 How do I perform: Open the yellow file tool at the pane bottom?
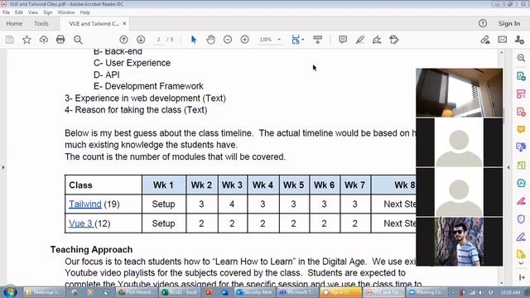[521, 254]
